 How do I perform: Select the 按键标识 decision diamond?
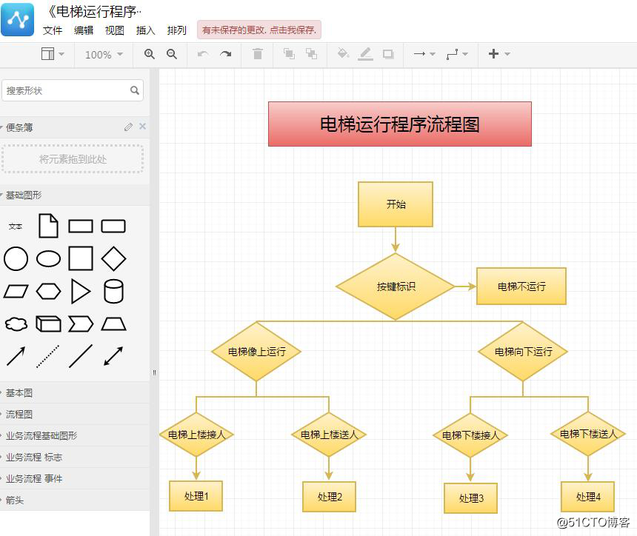[x=396, y=287]
